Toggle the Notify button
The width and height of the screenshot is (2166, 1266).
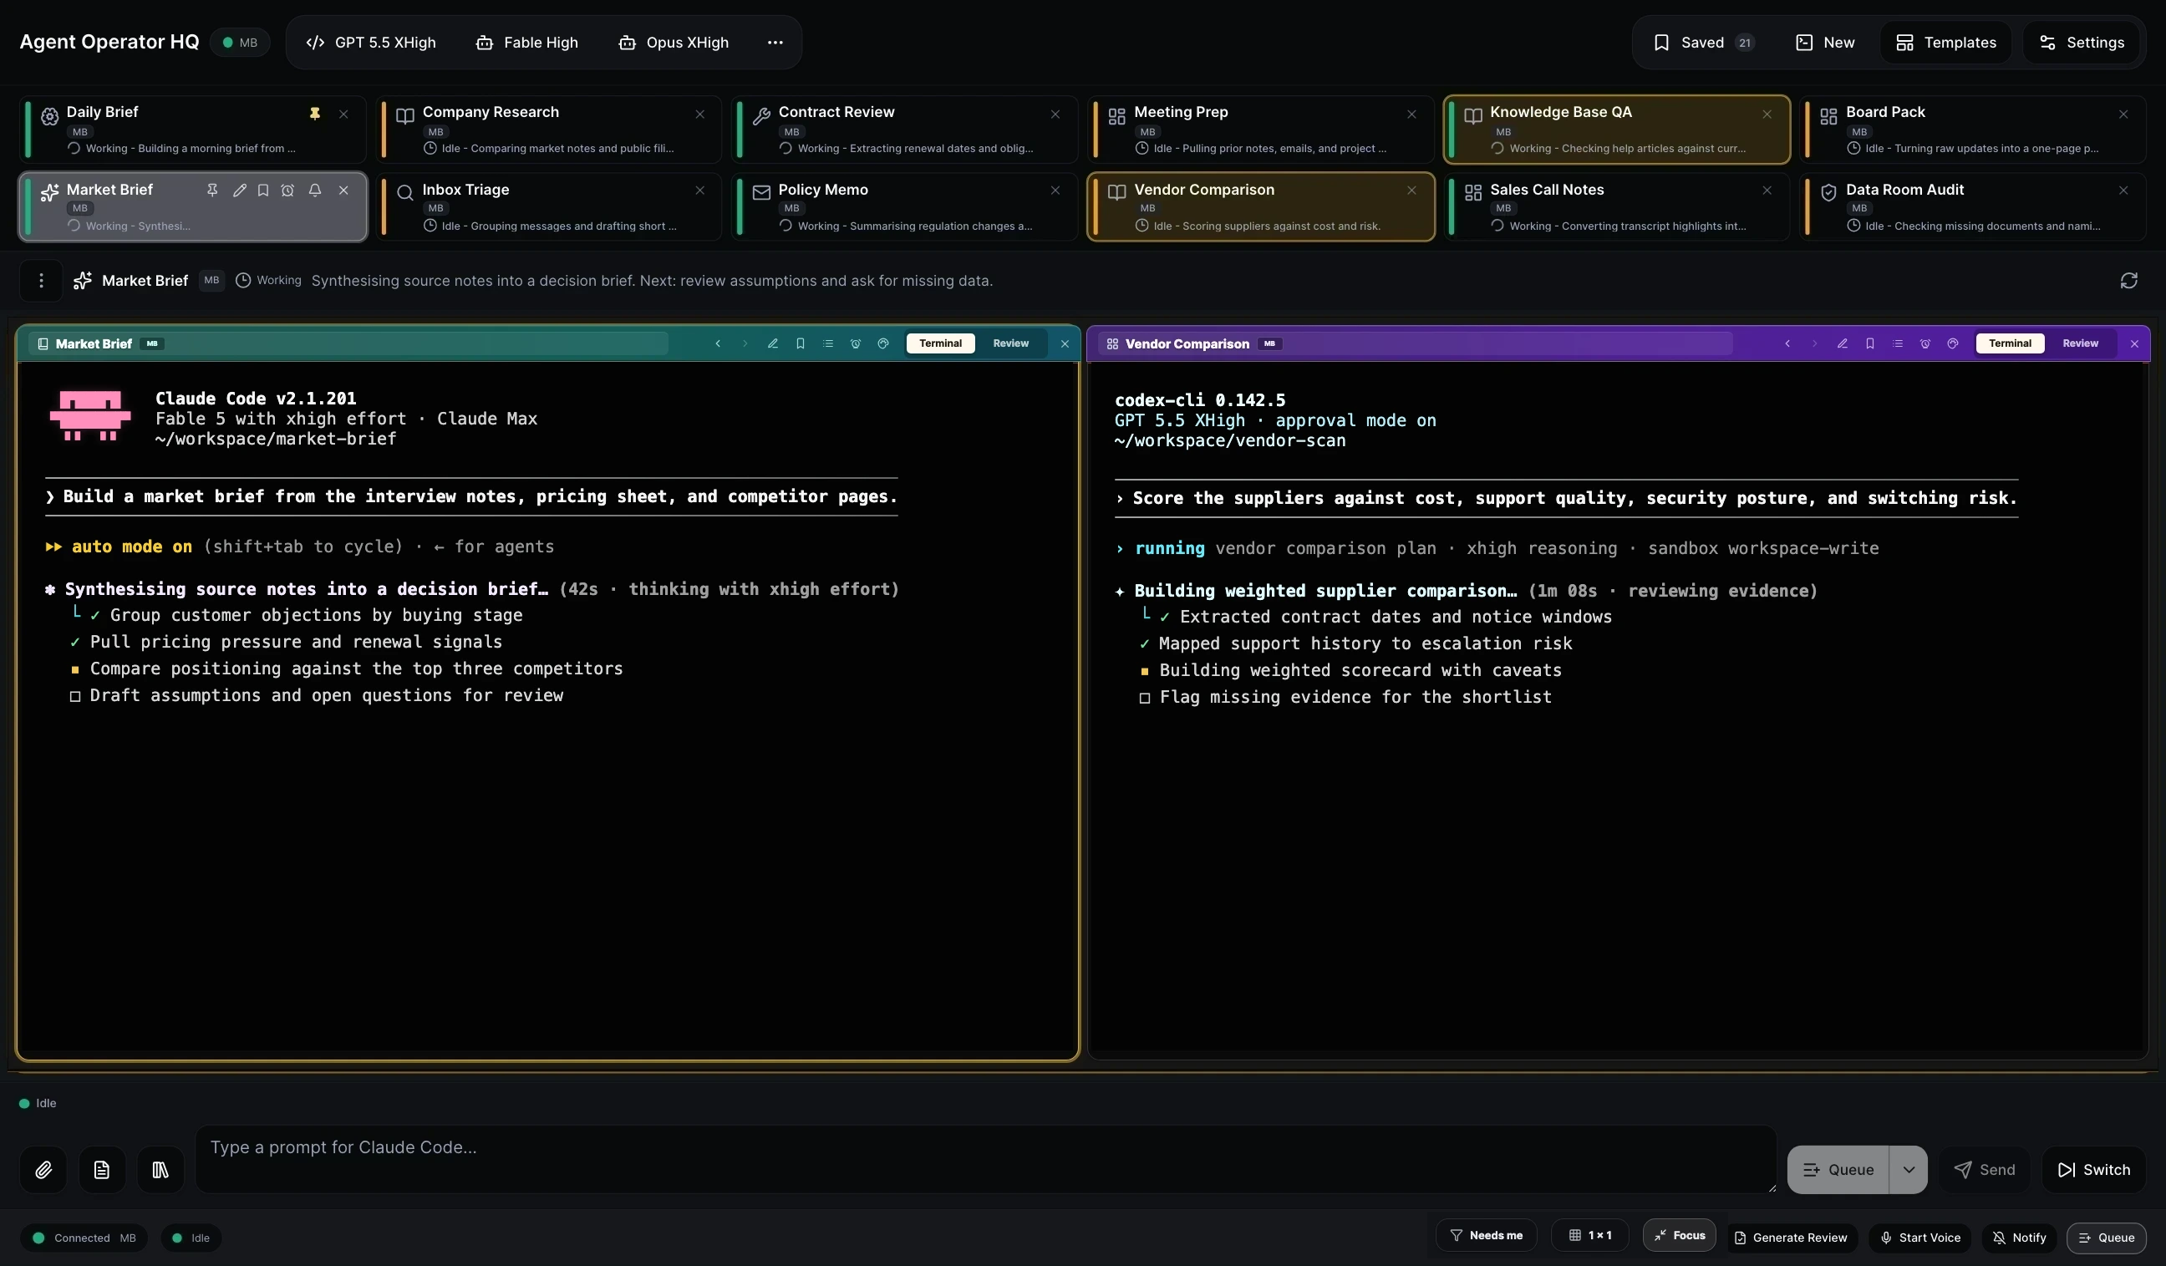(x=2019, y=1238)
